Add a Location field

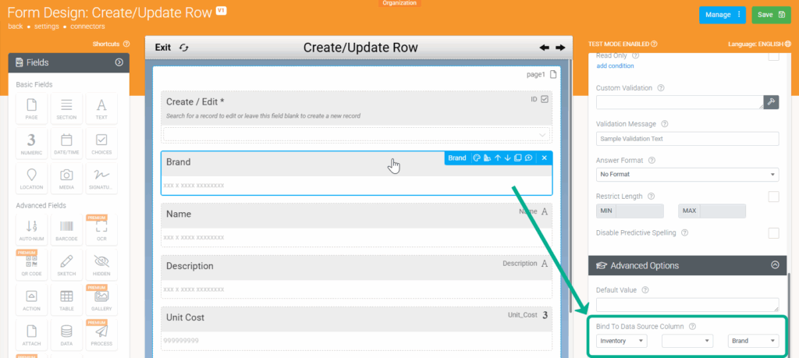(x=31, y=179)
